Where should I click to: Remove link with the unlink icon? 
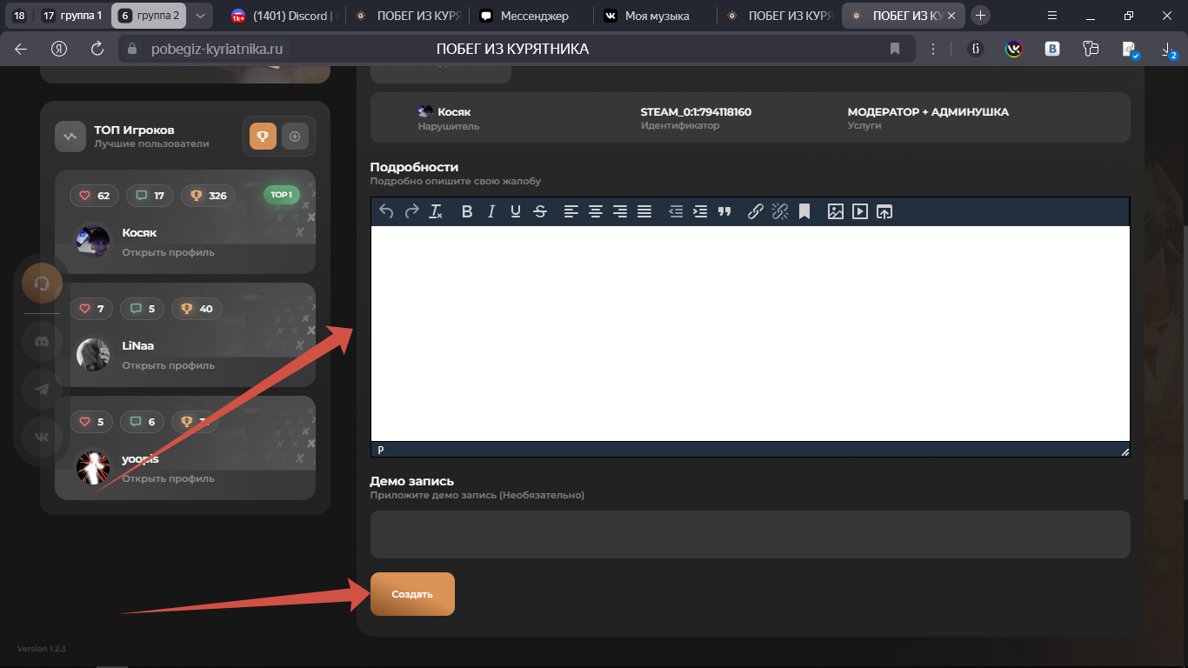780,211
